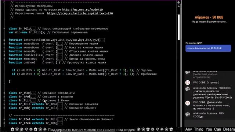Expand the fold beside class Tr_TCoo

[x=4, y=93]
